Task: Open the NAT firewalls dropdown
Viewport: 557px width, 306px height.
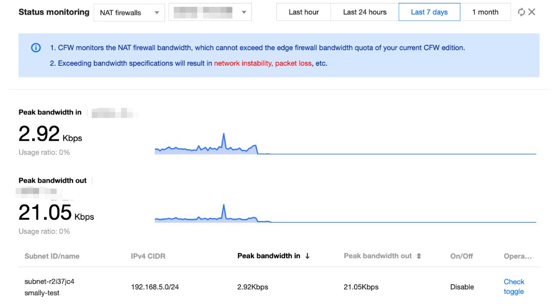Action: tap(129, 13)
